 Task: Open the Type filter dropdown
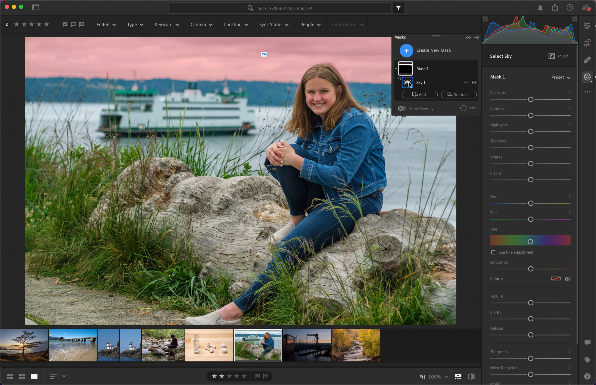pyautogui.click(x=135, y=24)
